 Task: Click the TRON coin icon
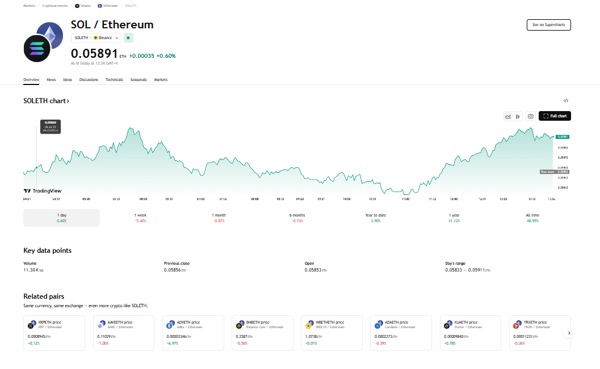click(516, 326)
